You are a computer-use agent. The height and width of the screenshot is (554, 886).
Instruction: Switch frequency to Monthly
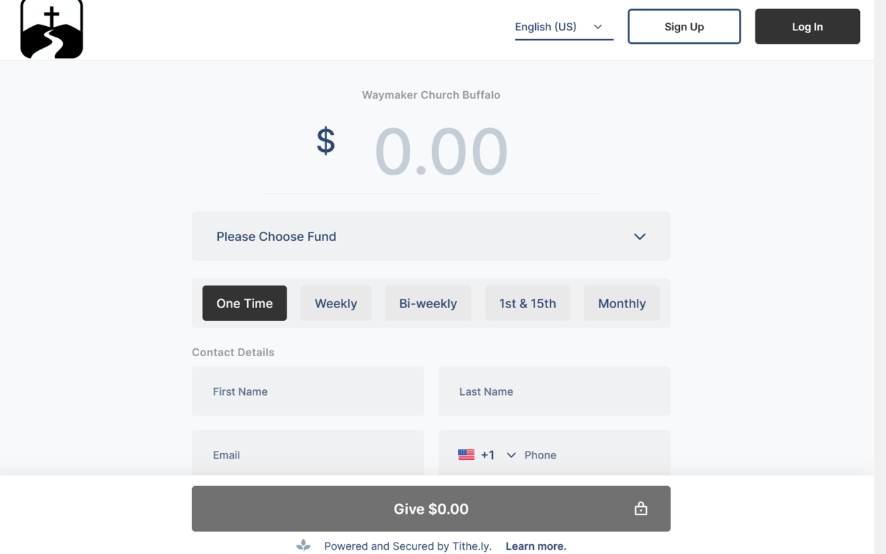click(621, 303)
